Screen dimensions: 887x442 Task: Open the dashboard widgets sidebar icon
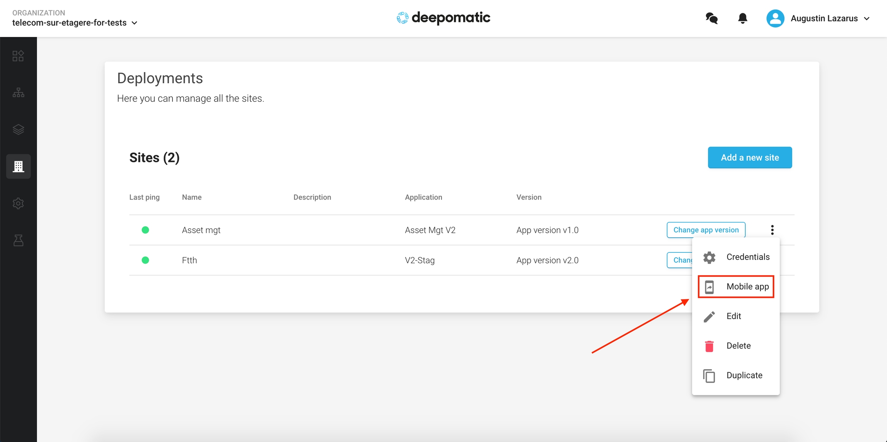[18, 56]
